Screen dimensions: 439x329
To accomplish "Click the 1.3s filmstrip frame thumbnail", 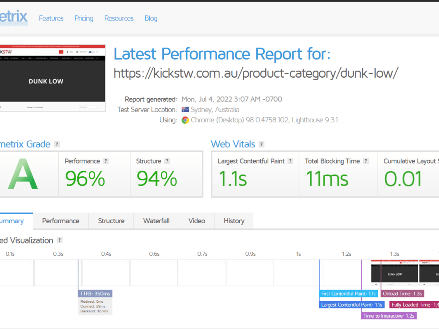I will coord(395,272).
